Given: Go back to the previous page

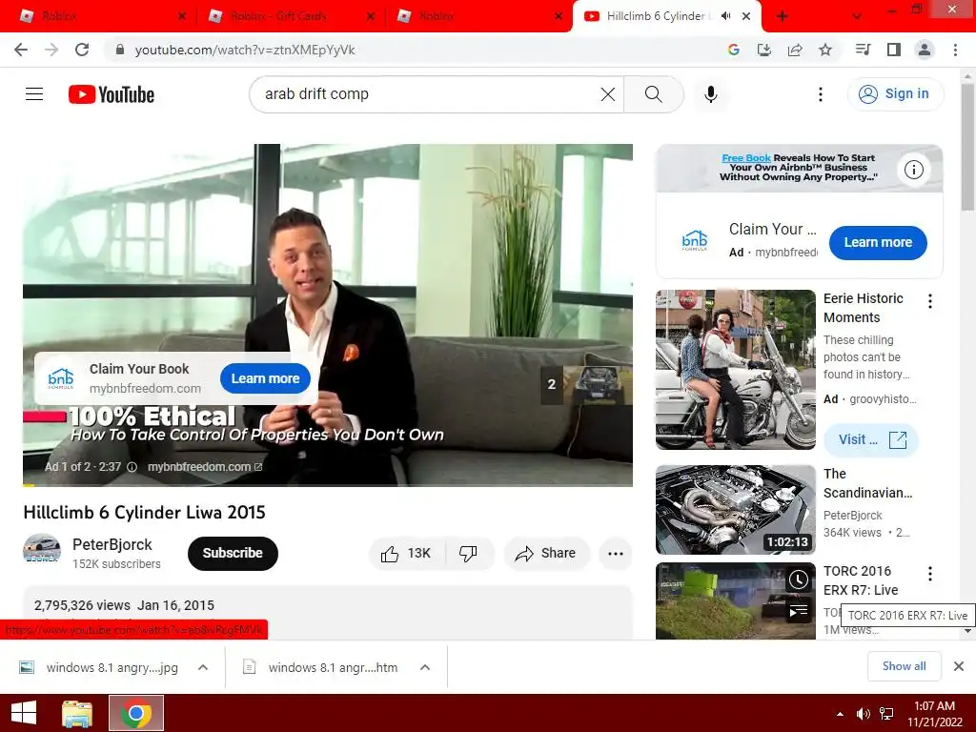Looking at the screenshot, I should click(21, 50).
